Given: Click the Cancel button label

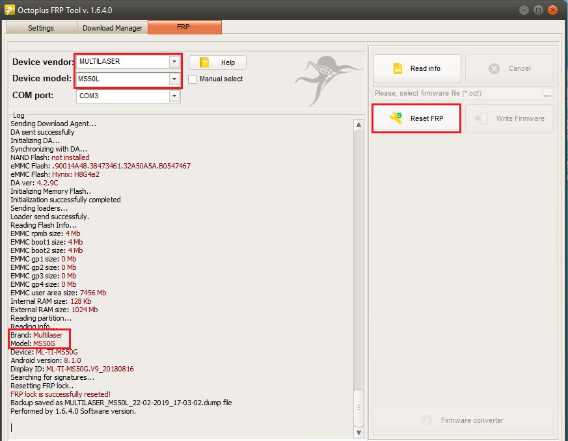Looking at the screenshot, I should pyautogui.click(x=519, y=68).
